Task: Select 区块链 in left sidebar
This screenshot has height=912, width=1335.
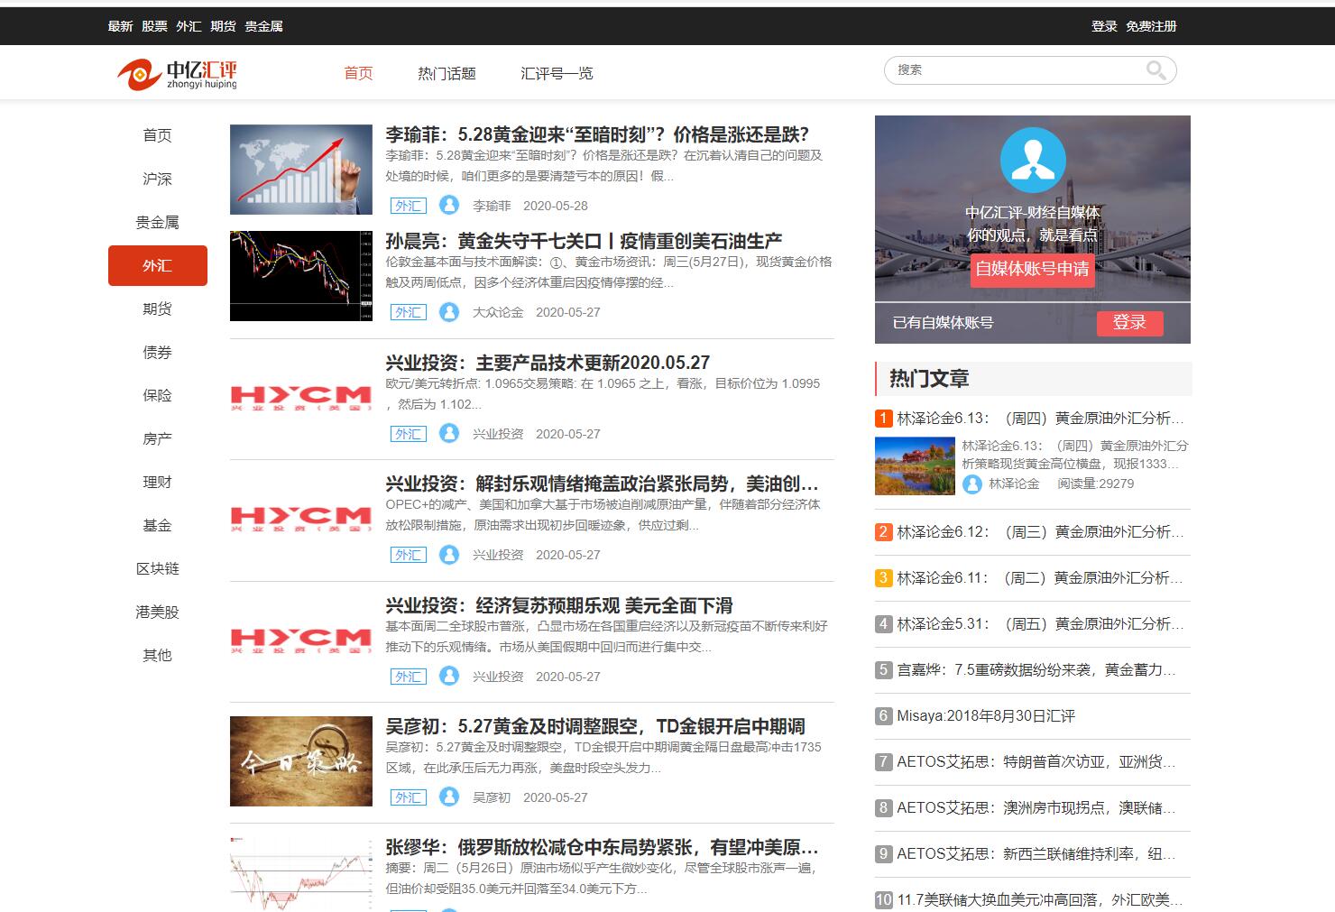Action: pos(157,568)
